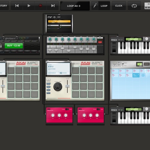150x150 pixels.
Task: Start playback with the play button
Action: point(29,6)
